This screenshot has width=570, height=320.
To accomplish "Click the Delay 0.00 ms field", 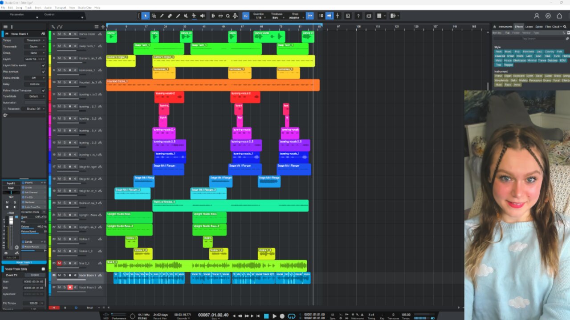I will pos(35,84).
